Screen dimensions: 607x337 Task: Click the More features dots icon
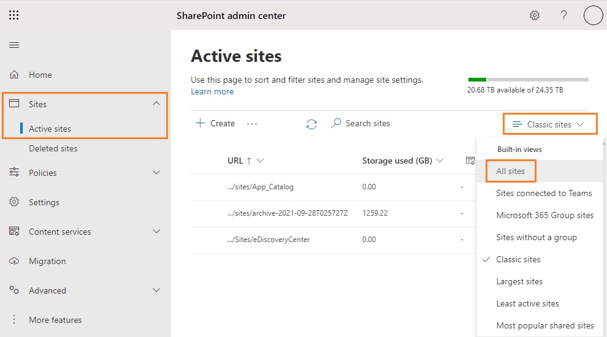[14, 319]
